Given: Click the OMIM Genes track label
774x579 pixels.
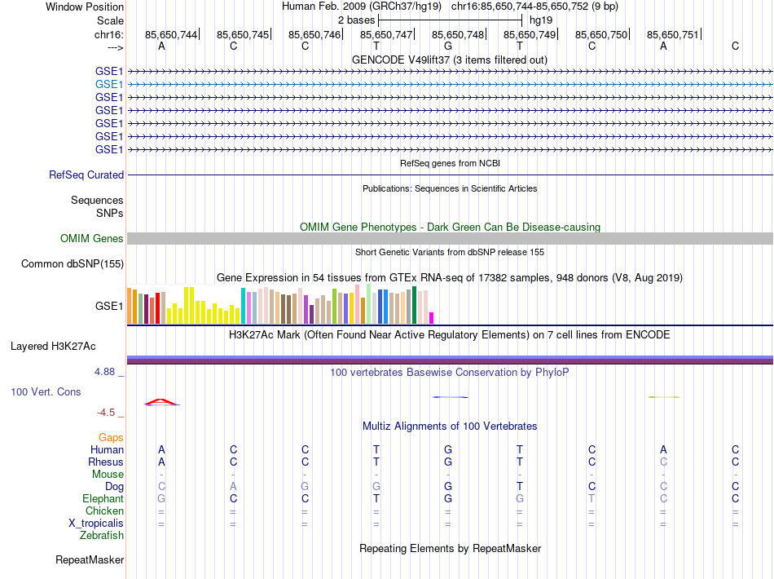Looking at the screenshot, I should click(x=92, y=239).
